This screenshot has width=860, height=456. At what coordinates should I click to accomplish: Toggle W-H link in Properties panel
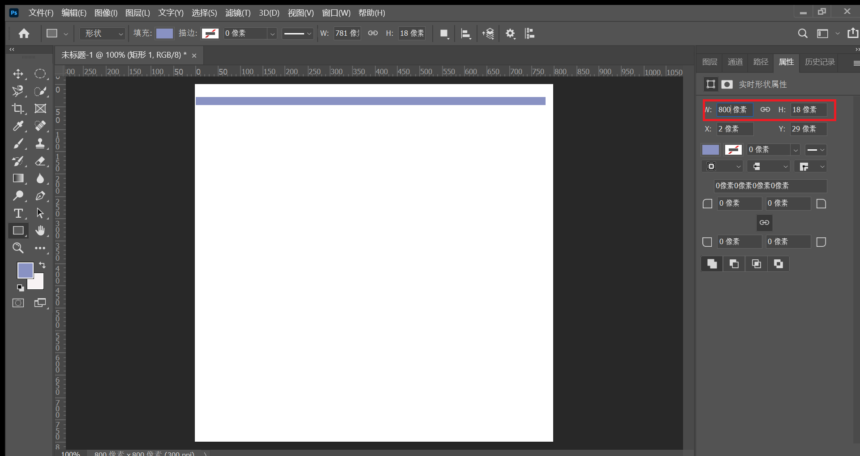(x=765, y=110)
